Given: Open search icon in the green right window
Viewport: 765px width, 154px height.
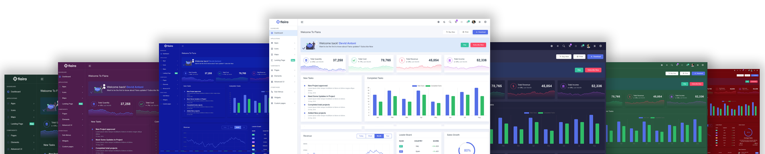Looking at the screenshot, I should [672, 65].
